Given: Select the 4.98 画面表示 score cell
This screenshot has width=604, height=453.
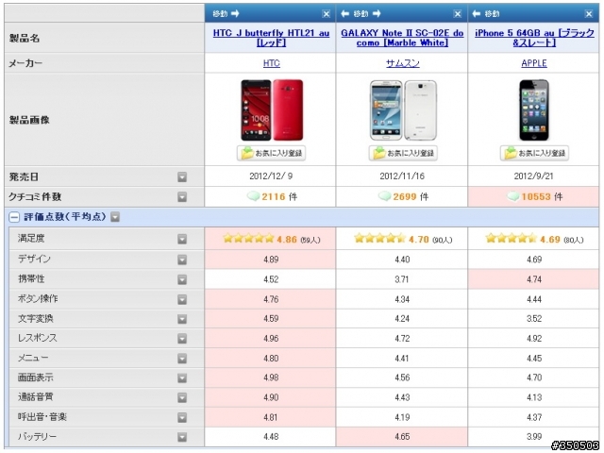Looking at the screenshot, I should pos(271,377).
